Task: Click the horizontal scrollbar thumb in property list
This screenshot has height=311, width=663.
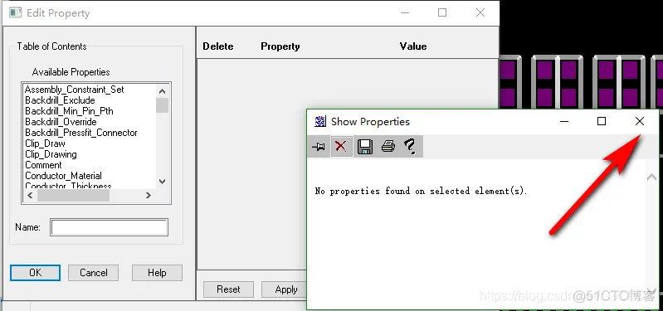Action: (x=73, y=195)
